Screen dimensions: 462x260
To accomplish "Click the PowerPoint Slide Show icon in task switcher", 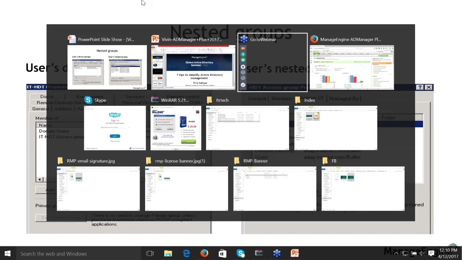I will click(x=72, y=39).
